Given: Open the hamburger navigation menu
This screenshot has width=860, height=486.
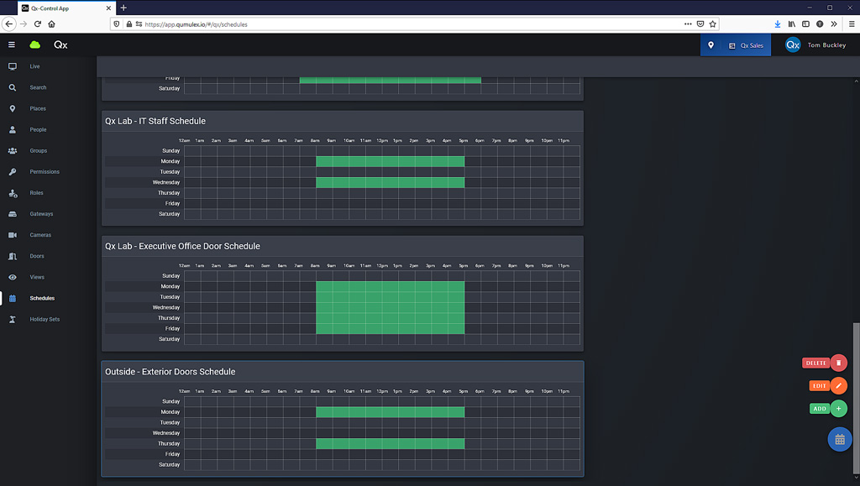Looking at the screenshot, I should coord(12,45).
